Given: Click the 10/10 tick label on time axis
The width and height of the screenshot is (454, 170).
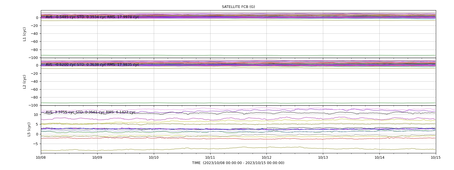Looking at the screenshot, I should (x=154, y=158).
